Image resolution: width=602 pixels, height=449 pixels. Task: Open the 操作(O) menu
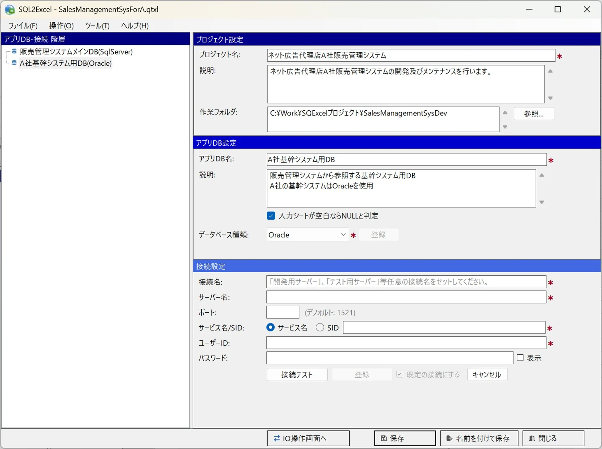tap(61, 26)
